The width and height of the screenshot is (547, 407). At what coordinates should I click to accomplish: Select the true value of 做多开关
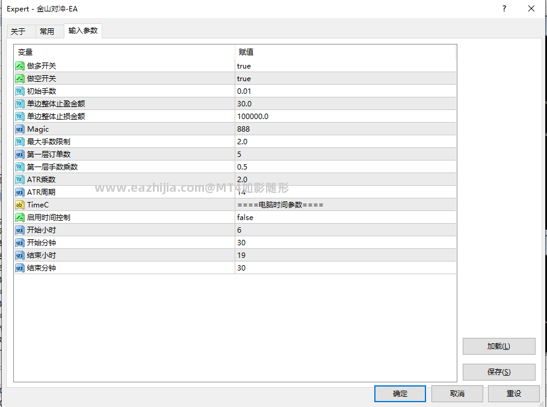pyautogui.click(x=244, y=66)
